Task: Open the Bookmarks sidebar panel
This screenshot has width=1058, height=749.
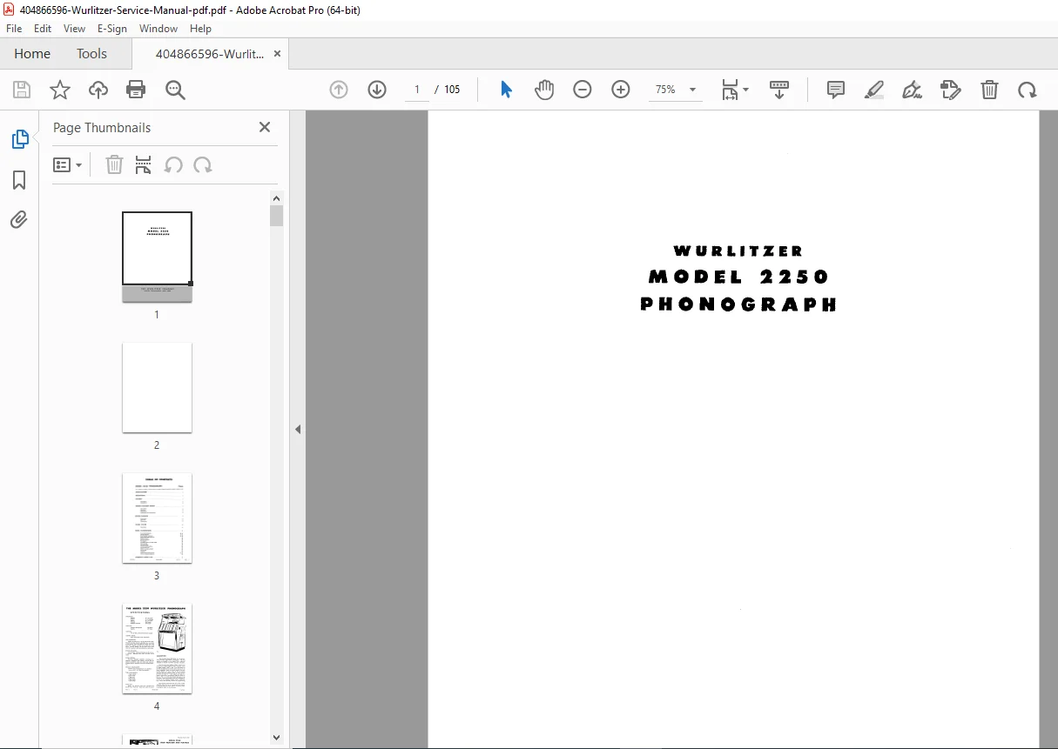Action: point(19,180)
